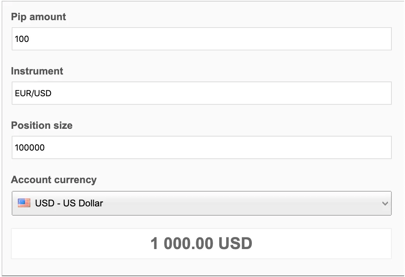This screenshot has width=405, height=277.
Task: Click into the Instrument field
Action: [x=201, y=93]
